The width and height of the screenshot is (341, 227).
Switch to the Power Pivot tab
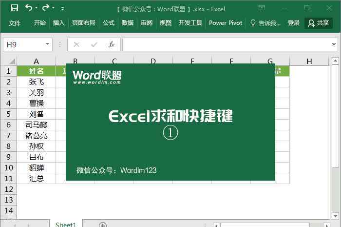[225, 23]
